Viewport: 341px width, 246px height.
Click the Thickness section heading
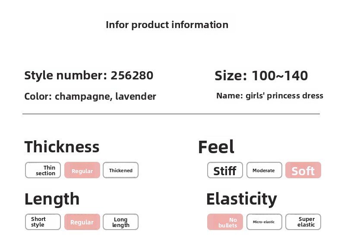[x=62, y=147]
